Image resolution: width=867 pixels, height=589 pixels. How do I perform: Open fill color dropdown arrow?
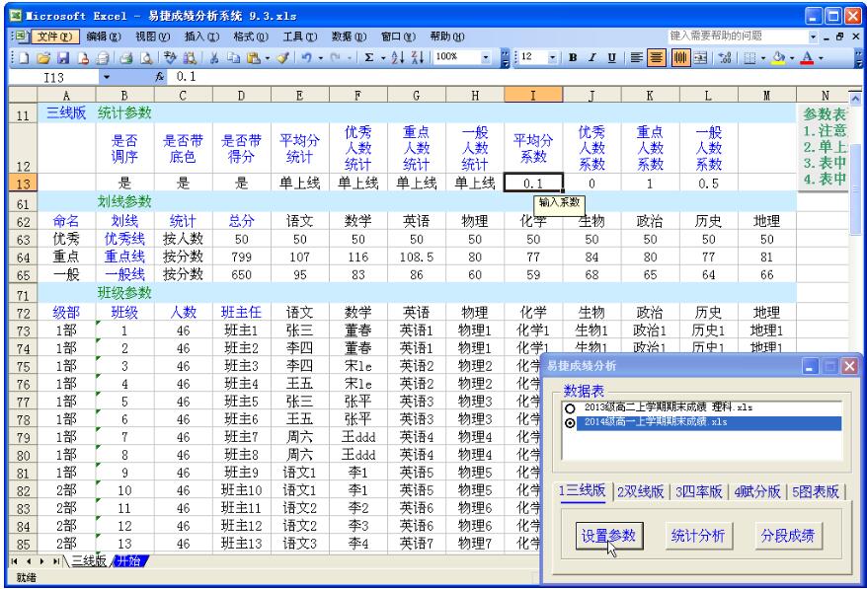(x=792, y=57)
